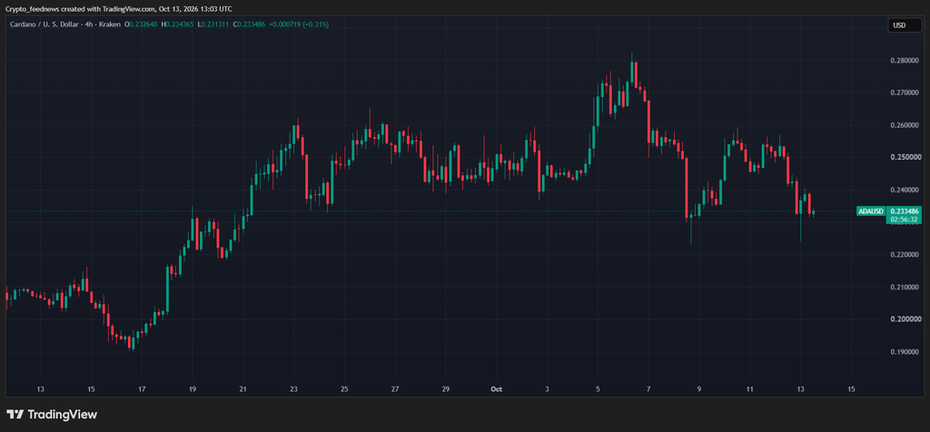Click the Crypto_feednews attribution header text
Screen dimensions: 930x432
[x=119, y=9]
